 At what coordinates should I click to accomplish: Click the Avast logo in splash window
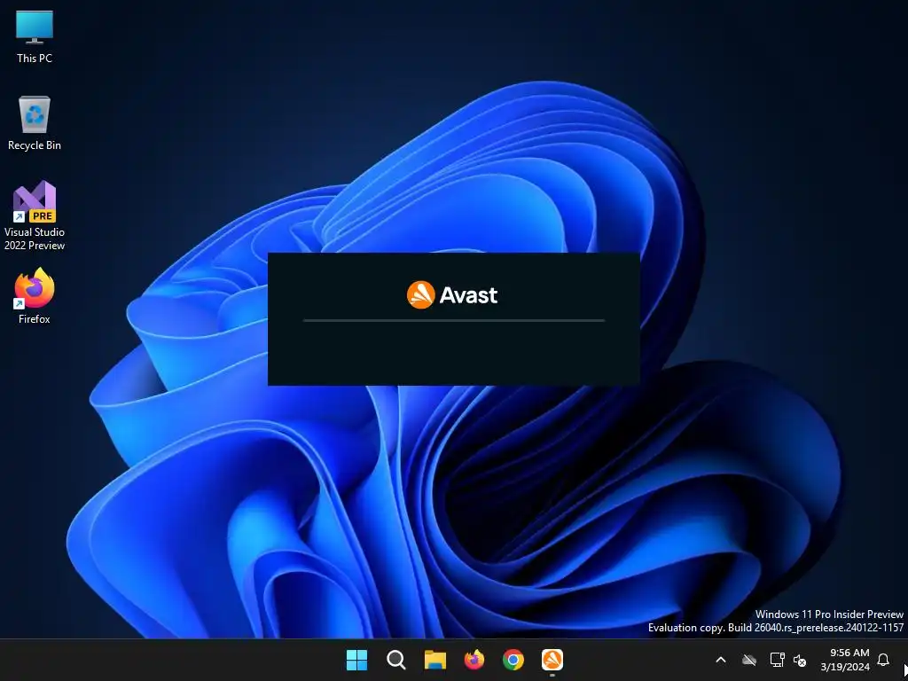[x=452, y=294]
